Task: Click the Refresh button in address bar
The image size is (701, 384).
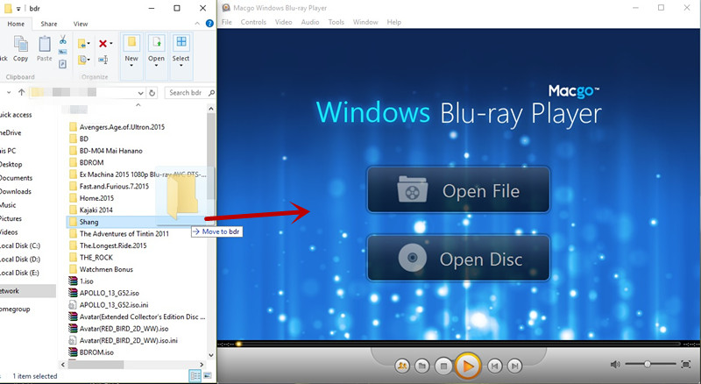Action: pyautogui.click(x=152, y=93)
